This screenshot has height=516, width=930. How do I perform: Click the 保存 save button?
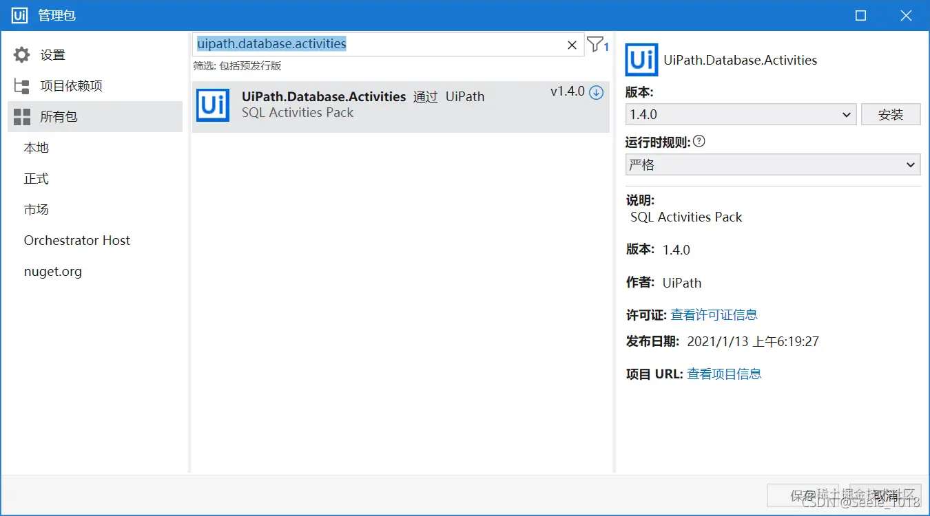803,495
